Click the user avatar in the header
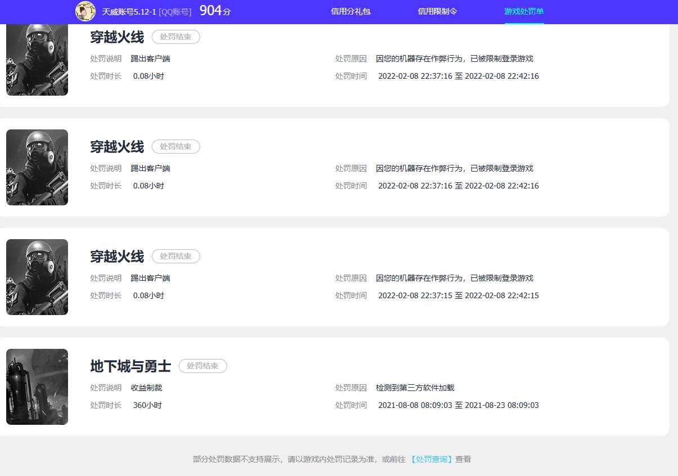 [x=85, y=11]
